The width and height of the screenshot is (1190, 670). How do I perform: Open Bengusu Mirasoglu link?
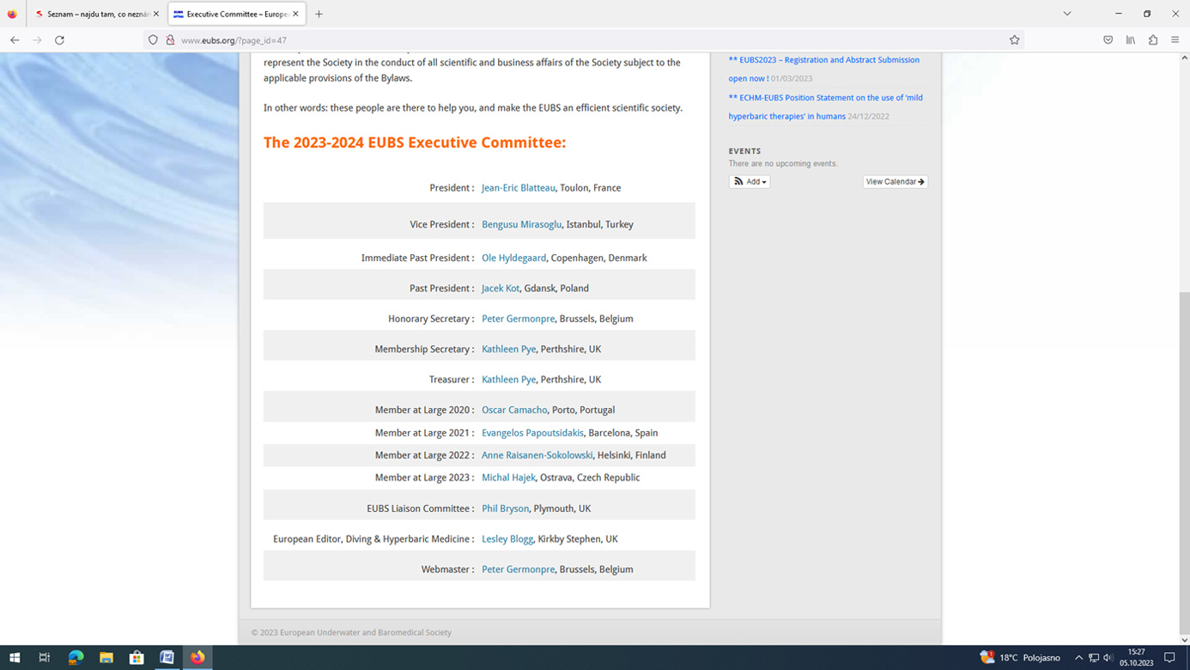pyautogui.click(x=521, y=224)
